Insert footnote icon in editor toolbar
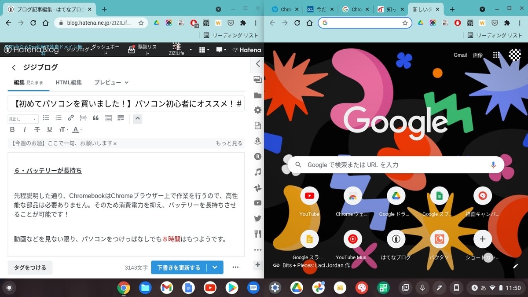This screenshot has height=297, width=528. click(x=121, y=118)
